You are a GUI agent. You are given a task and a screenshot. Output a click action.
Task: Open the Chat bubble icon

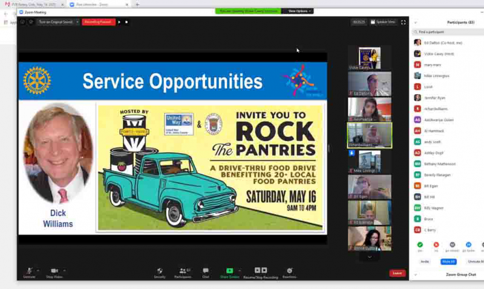(206, 270)
